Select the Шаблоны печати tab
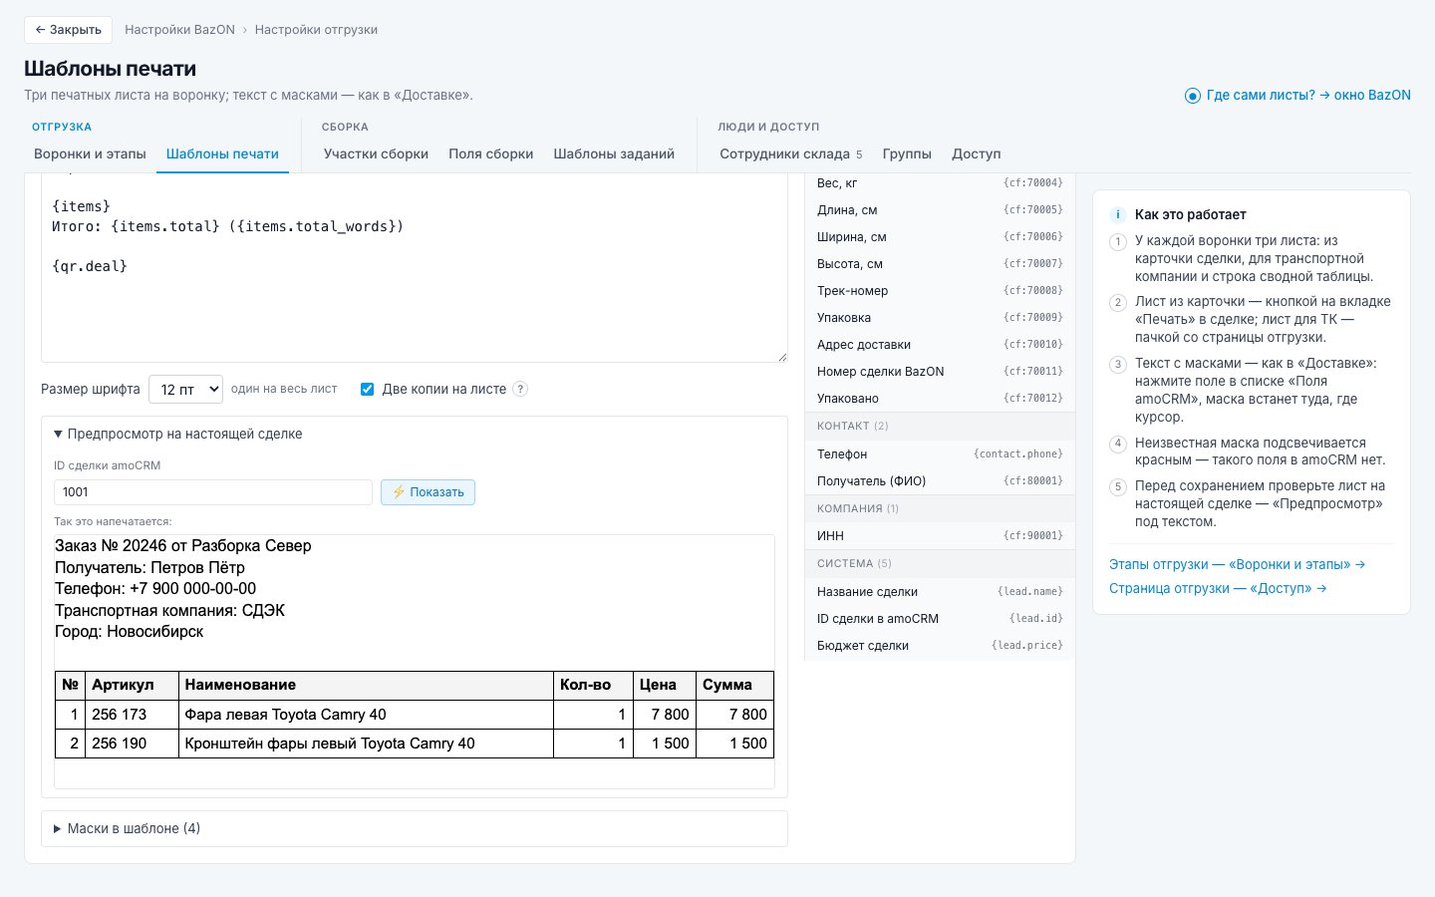The image size is (1435, 897). pos(222,153)
